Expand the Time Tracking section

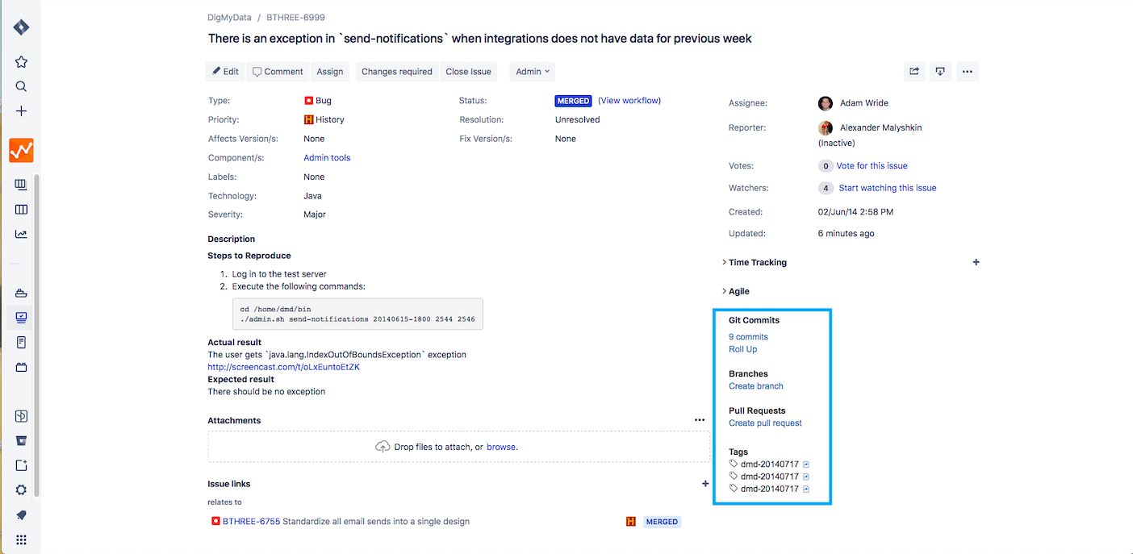(x=757, y=263)
